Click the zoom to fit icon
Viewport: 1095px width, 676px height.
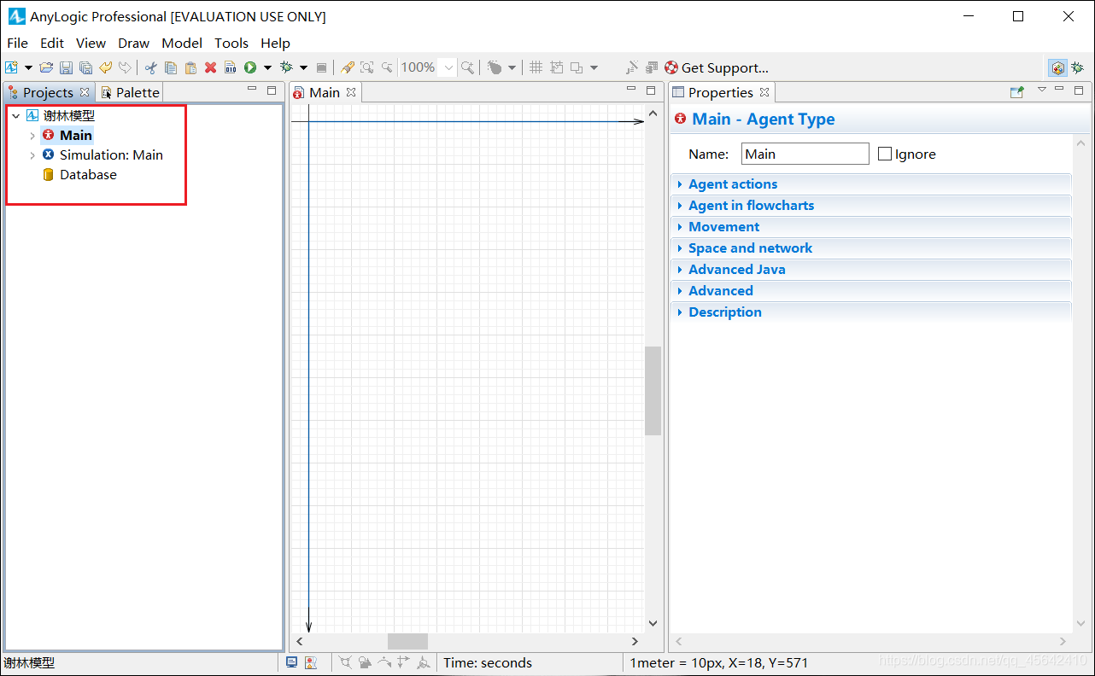click(366, 67)
